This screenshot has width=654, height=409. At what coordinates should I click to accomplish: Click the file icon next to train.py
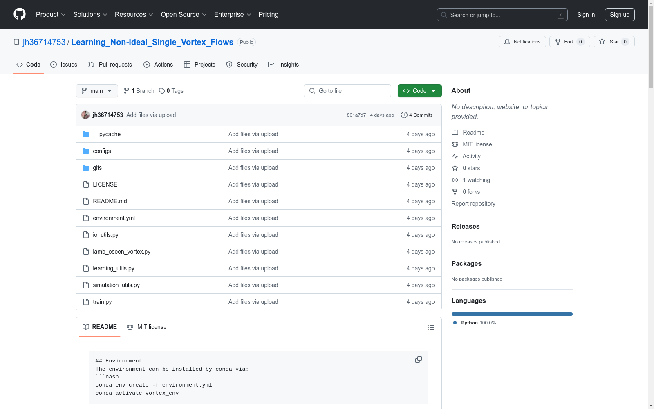pos(86,302)
